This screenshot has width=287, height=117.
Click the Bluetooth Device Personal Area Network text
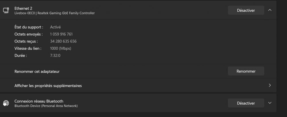pos(46,106)
